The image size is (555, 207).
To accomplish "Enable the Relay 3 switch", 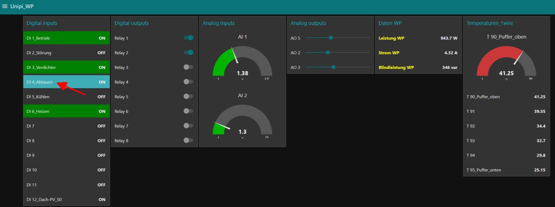I will [188, 67].
